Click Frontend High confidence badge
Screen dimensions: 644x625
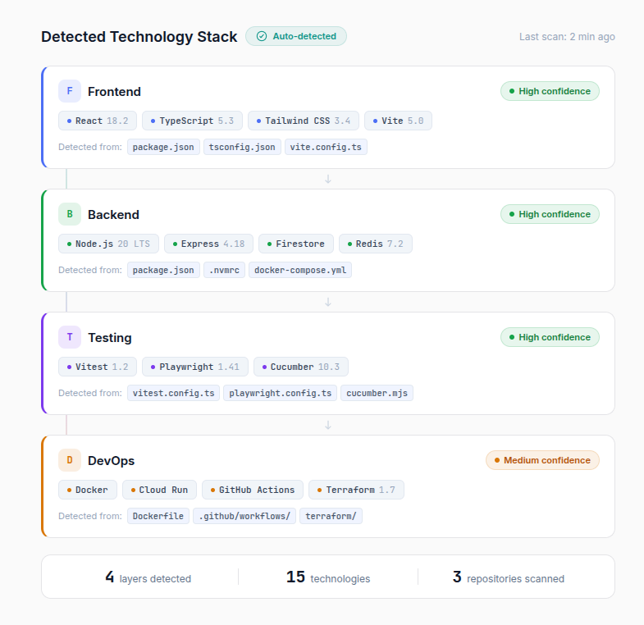point(550,91)
